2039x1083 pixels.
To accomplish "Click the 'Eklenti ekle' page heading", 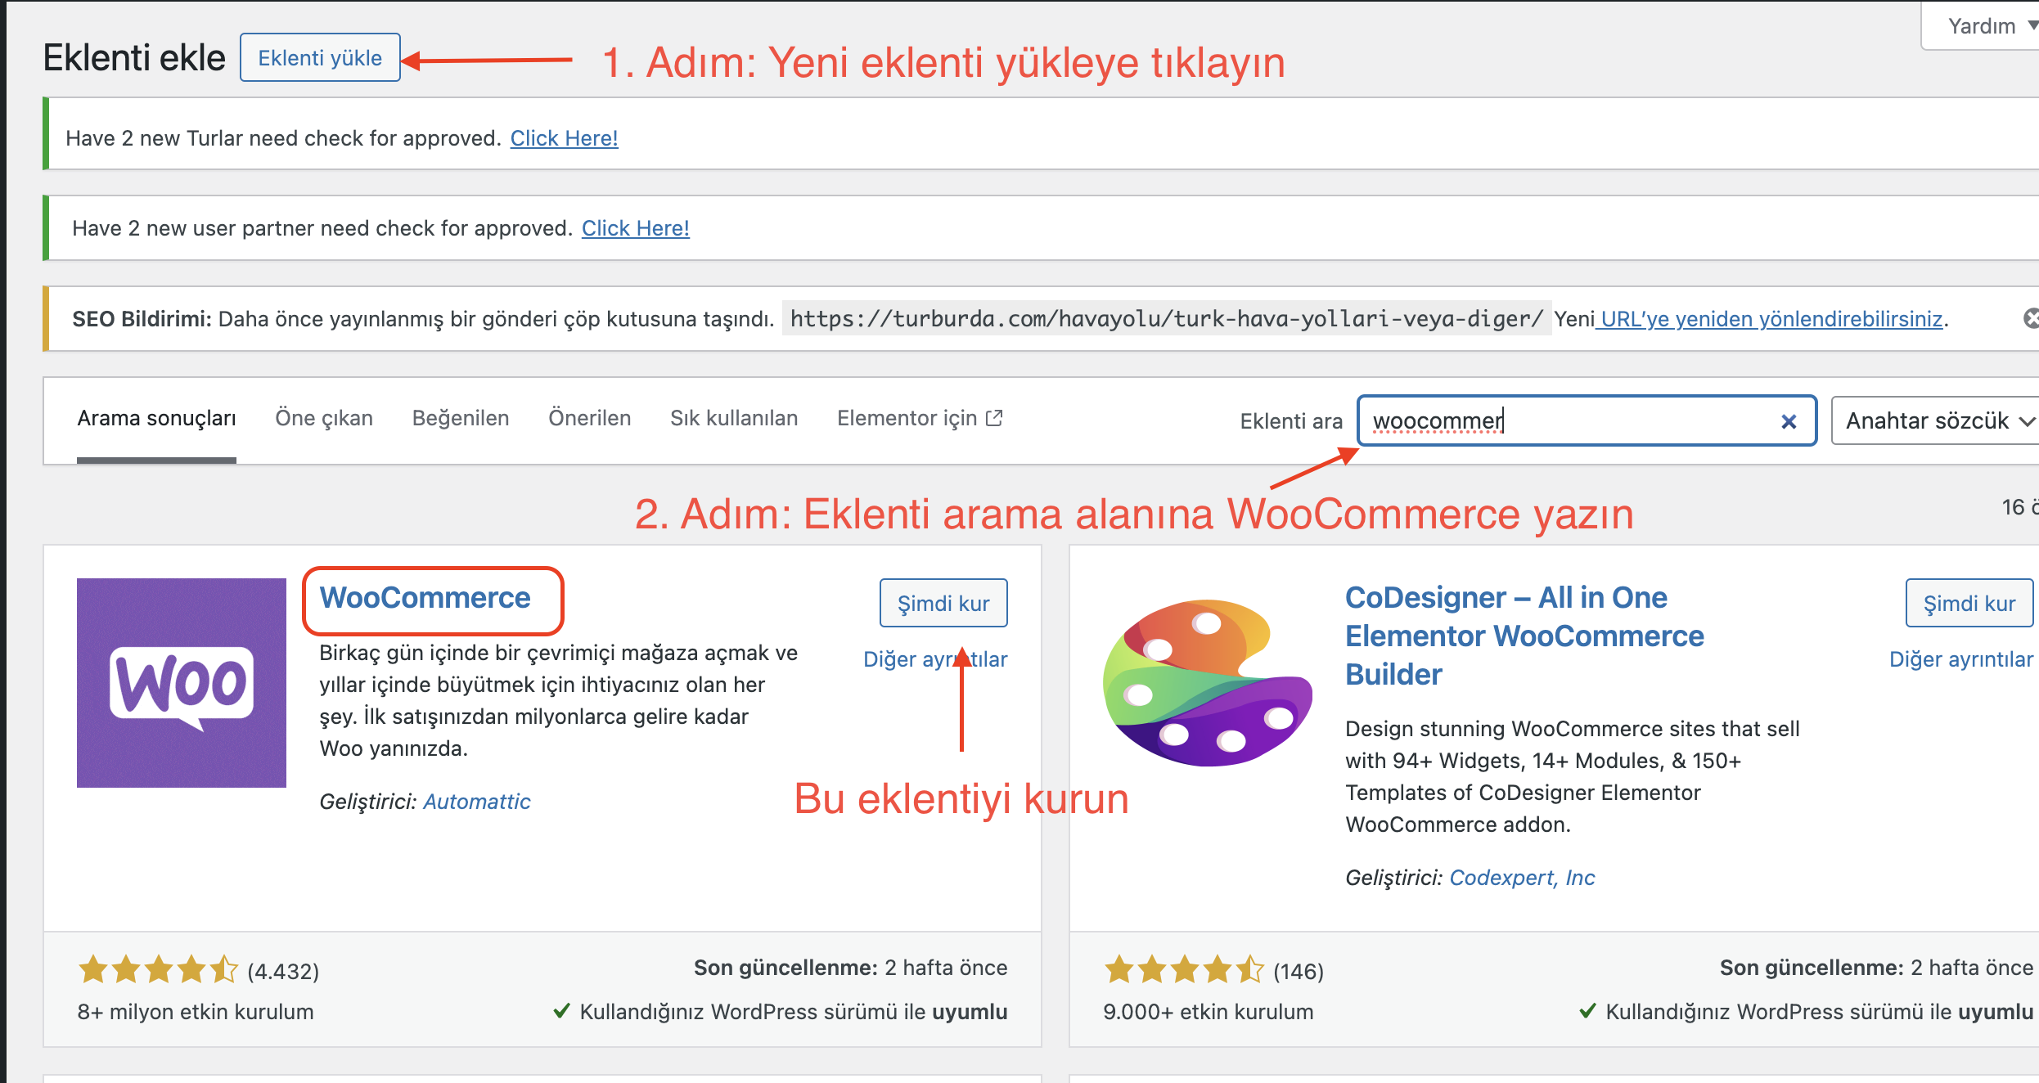I will [x=134, y=57].
